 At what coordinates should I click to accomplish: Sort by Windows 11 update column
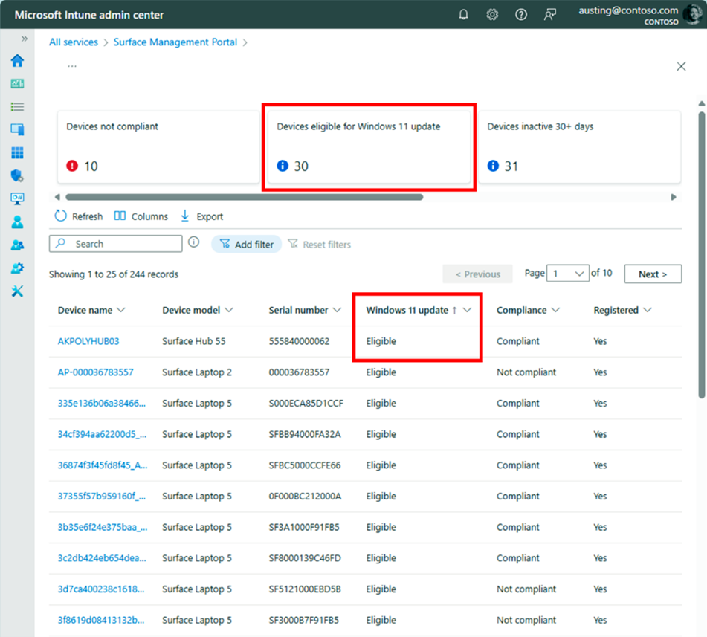[407, 311]
